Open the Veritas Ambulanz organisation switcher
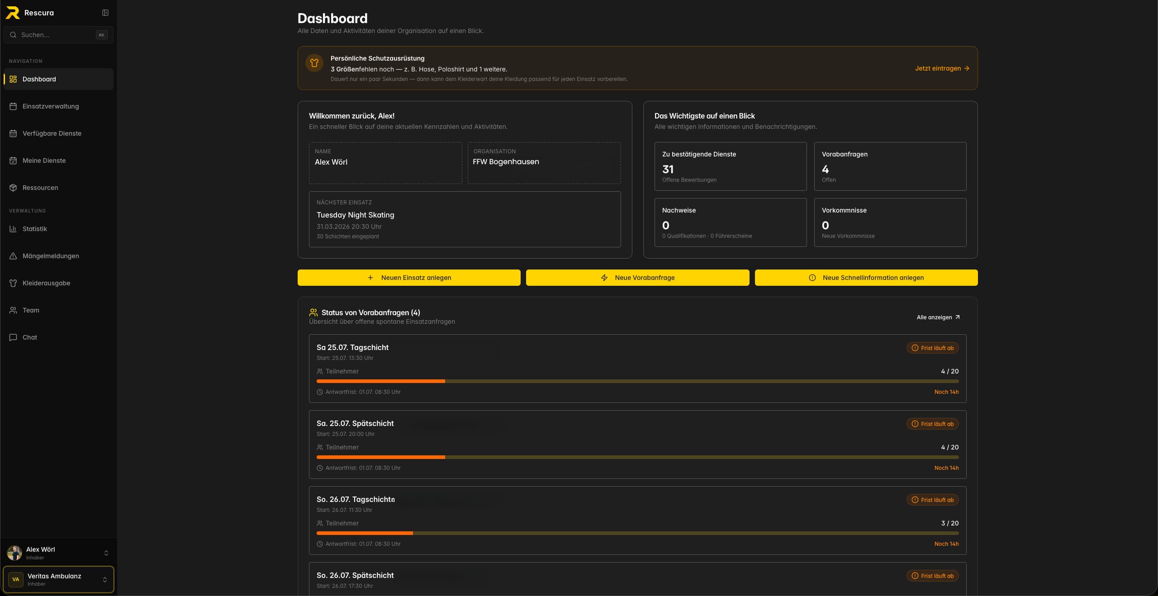The height and width of the screenshot is (596, 1158). click(58, 579)
